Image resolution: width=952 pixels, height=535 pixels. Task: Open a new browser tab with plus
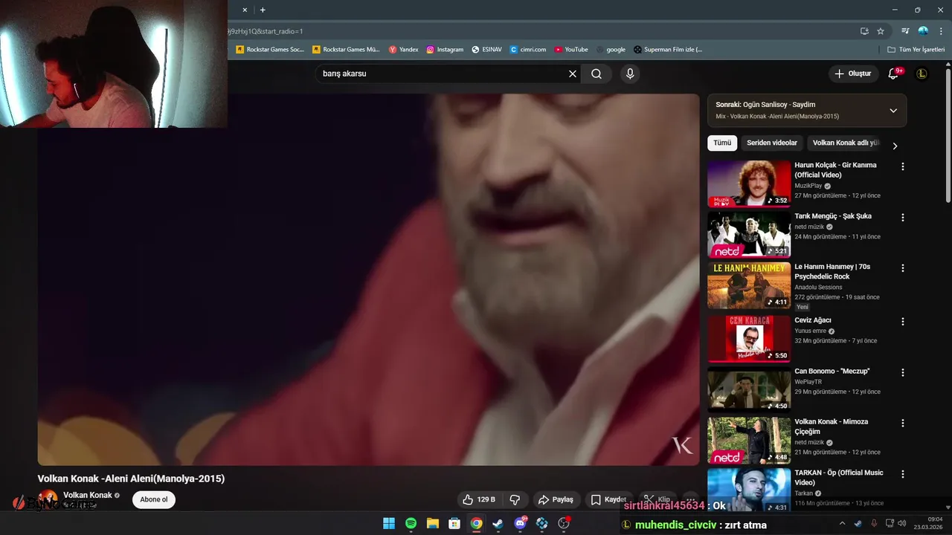coord(263,10)
